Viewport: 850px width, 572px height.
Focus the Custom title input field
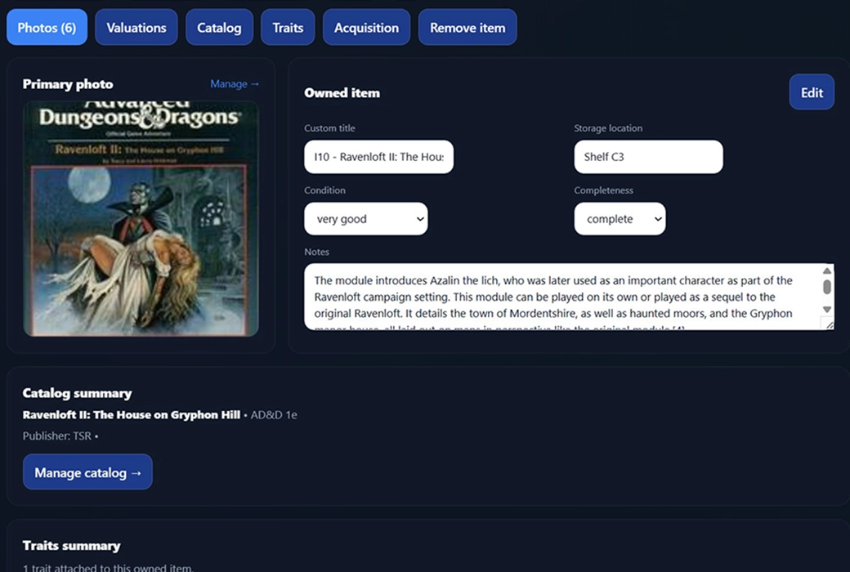click(378, 157)
